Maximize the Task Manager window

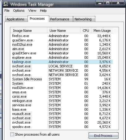coord(108,3)
